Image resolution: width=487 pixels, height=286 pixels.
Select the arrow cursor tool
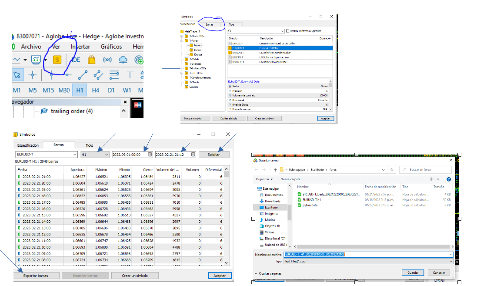[17, 75]
